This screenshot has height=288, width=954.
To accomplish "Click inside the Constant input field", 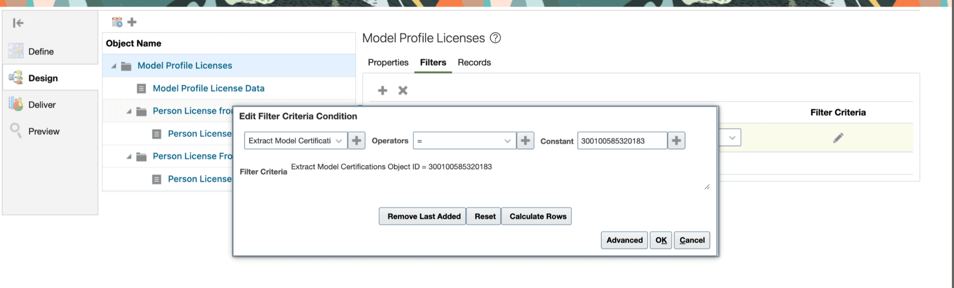I will click(622, 141).
